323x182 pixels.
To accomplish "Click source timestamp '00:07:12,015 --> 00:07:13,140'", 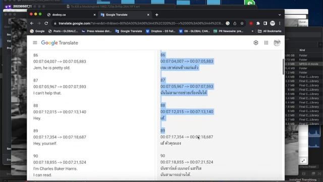I will 60,112.
